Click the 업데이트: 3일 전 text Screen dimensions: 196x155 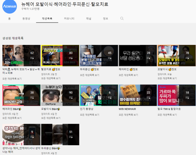tap(49, 74)
